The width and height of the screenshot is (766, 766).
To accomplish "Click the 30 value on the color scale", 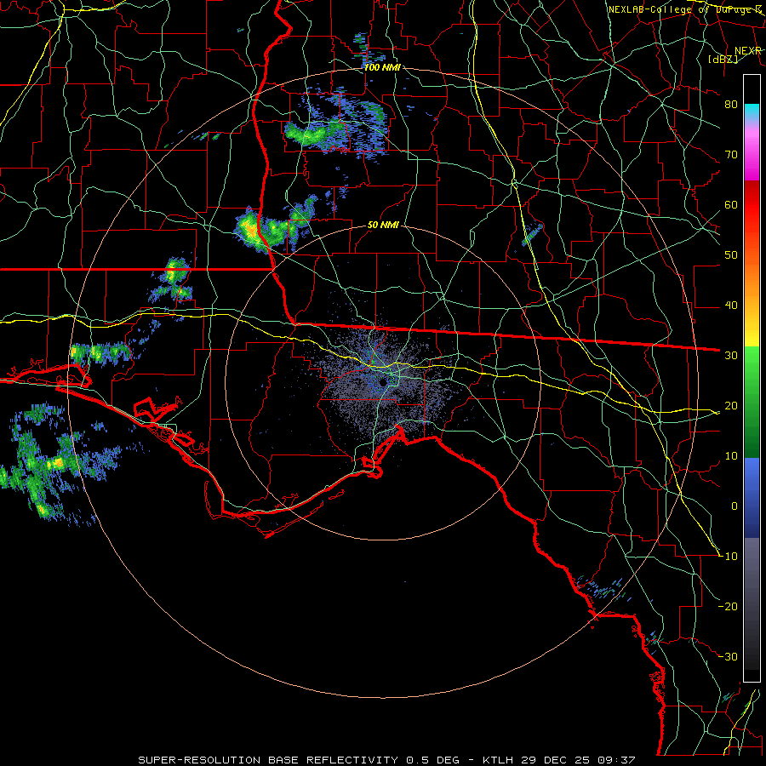I will (731, 356).
